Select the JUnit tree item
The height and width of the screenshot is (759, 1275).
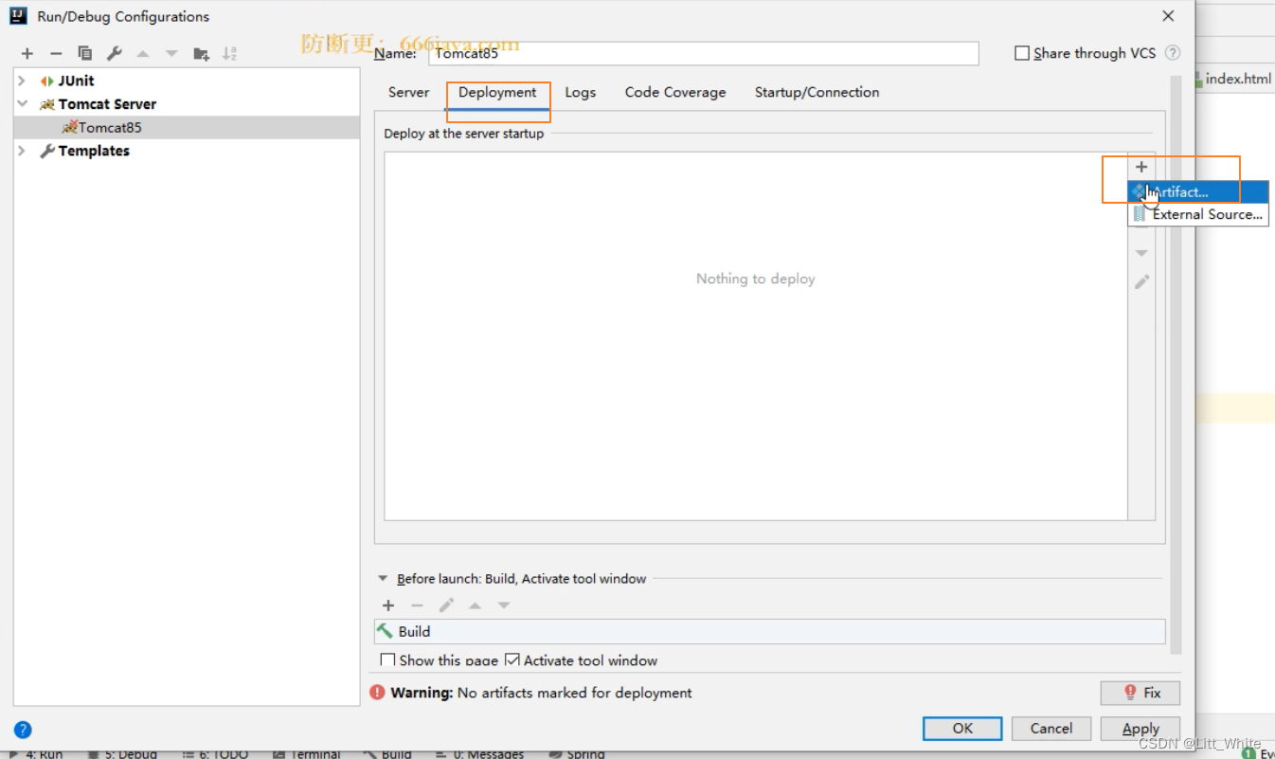[x=76, y=81]
